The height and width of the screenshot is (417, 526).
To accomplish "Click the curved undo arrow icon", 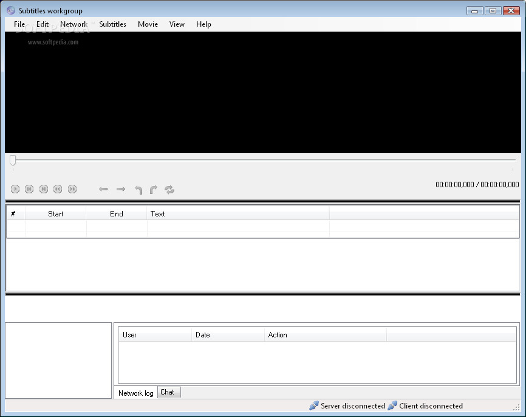I will 138,190.
